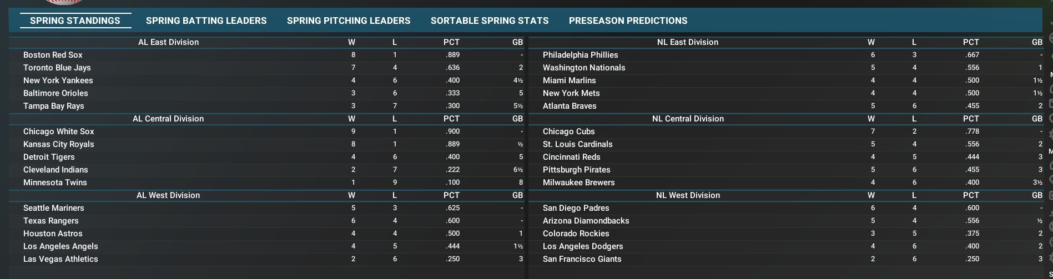This screenshot has width=1053, height=279.
Task: Open the San Diego Padres team link
Action: click(x=576, y=208)
